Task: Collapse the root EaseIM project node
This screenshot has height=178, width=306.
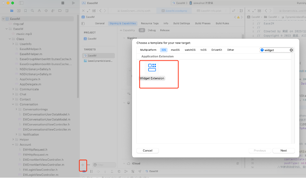Action: [3, 19]
